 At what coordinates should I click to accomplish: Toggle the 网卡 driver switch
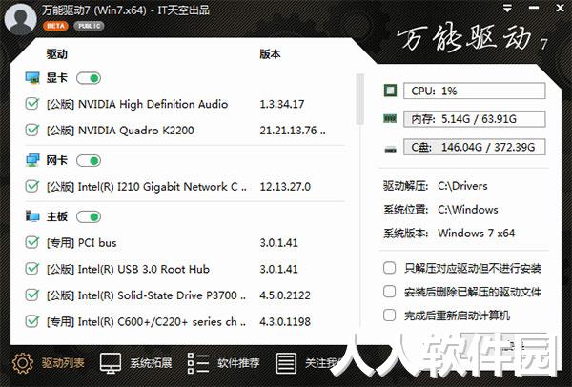click(x=89, y=160)
